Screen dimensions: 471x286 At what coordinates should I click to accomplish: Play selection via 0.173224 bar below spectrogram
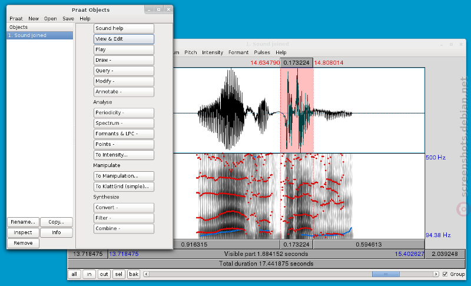pos(297,245)
